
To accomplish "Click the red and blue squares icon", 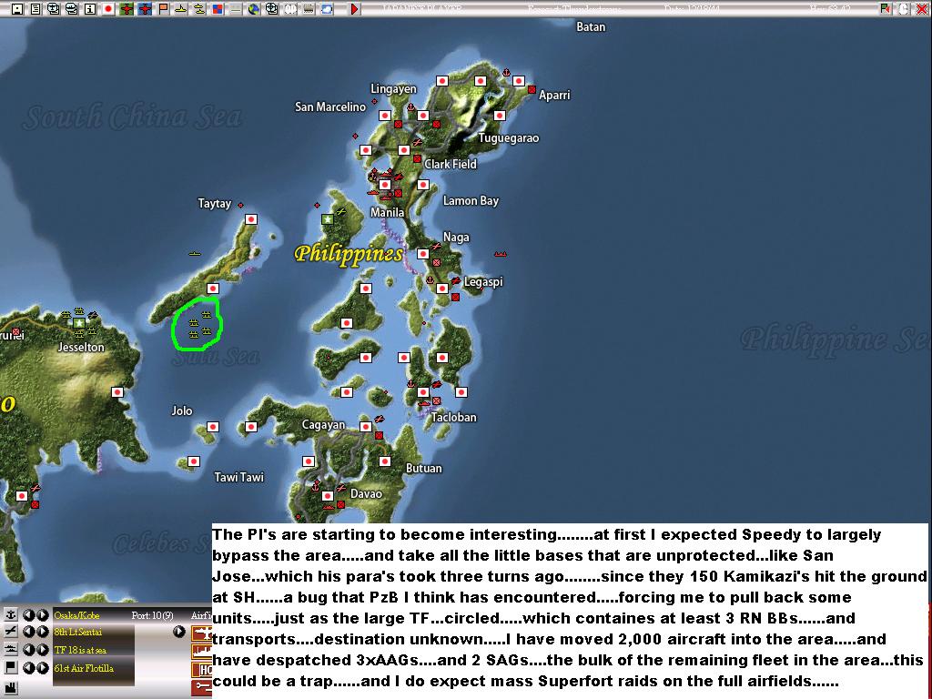I will (x=218, y=9).
